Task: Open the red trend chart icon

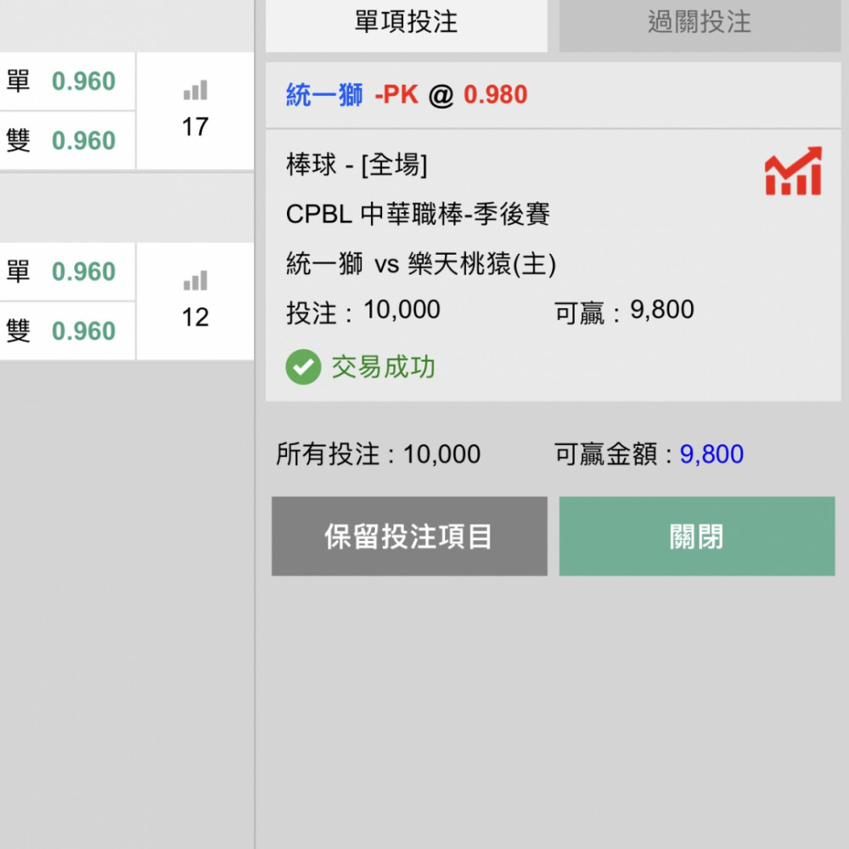Action: pyautogui.click(x=793, y=171)
